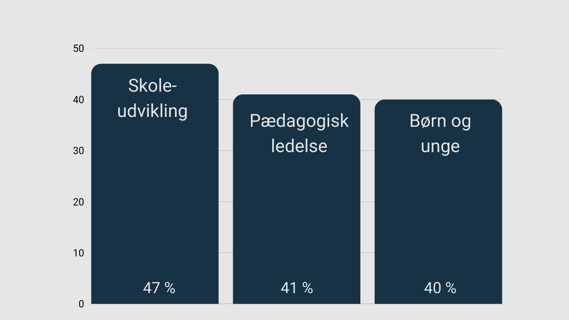Select the Børn og unge bar
The height and width of the screenshot is (320, 569).
[x=438, y=217]
